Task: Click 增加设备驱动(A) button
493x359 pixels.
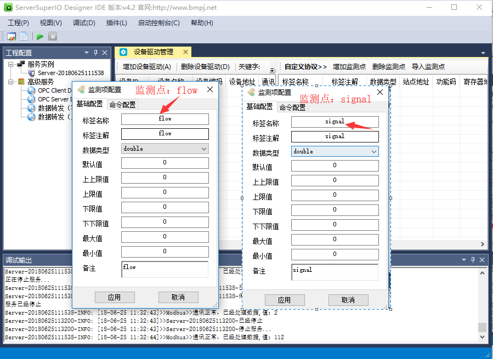Action: click(x=147, y=67)
